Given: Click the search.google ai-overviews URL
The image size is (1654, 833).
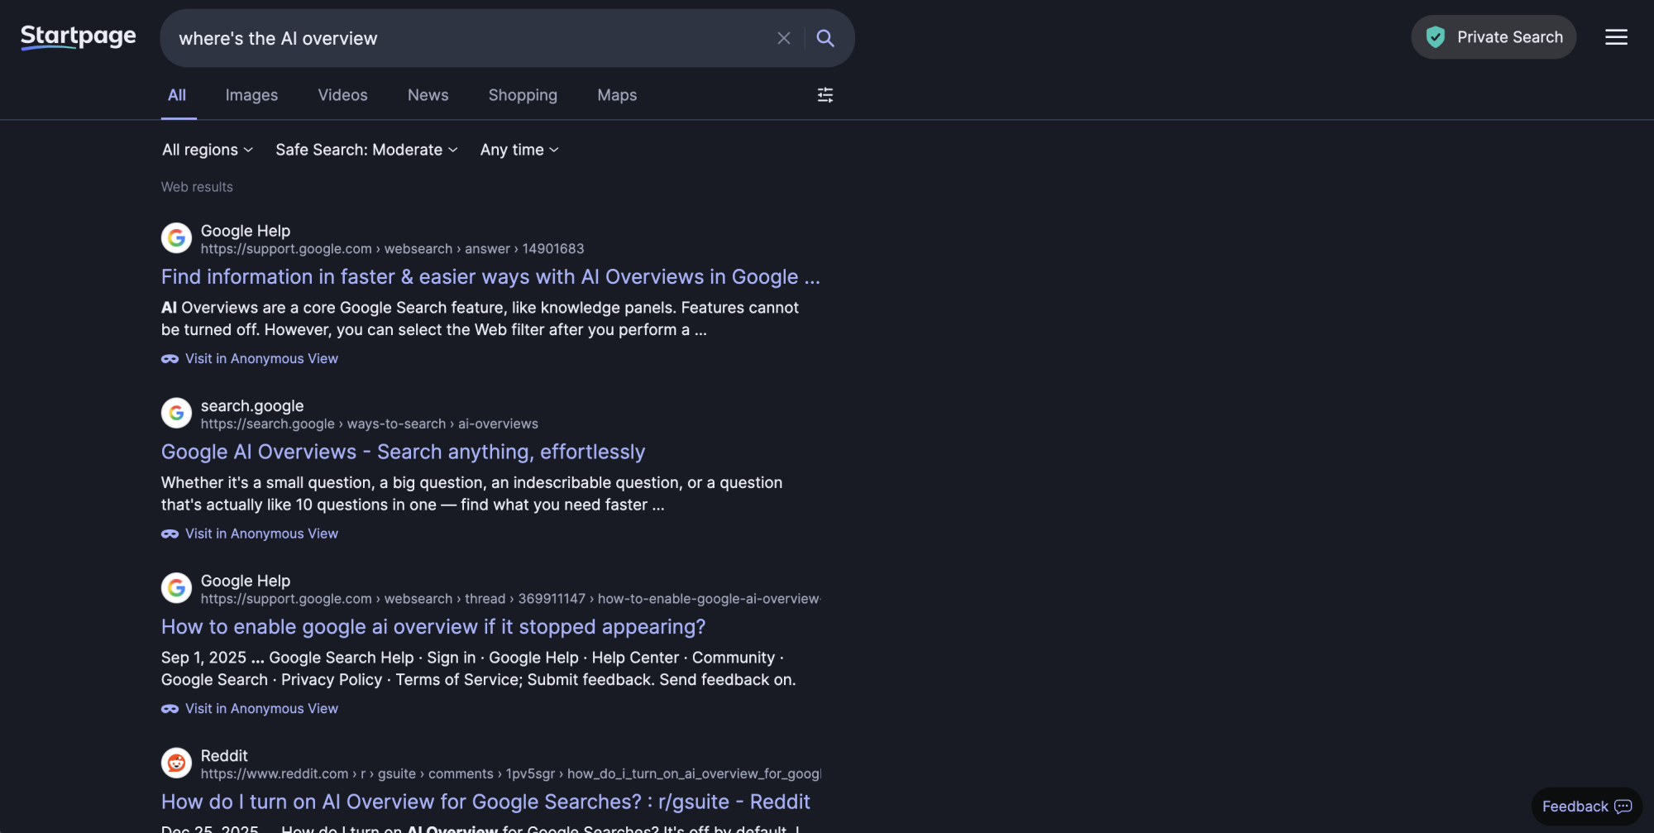Looking at the screenshot, I should pyautogui.click(x=369, y=424).
